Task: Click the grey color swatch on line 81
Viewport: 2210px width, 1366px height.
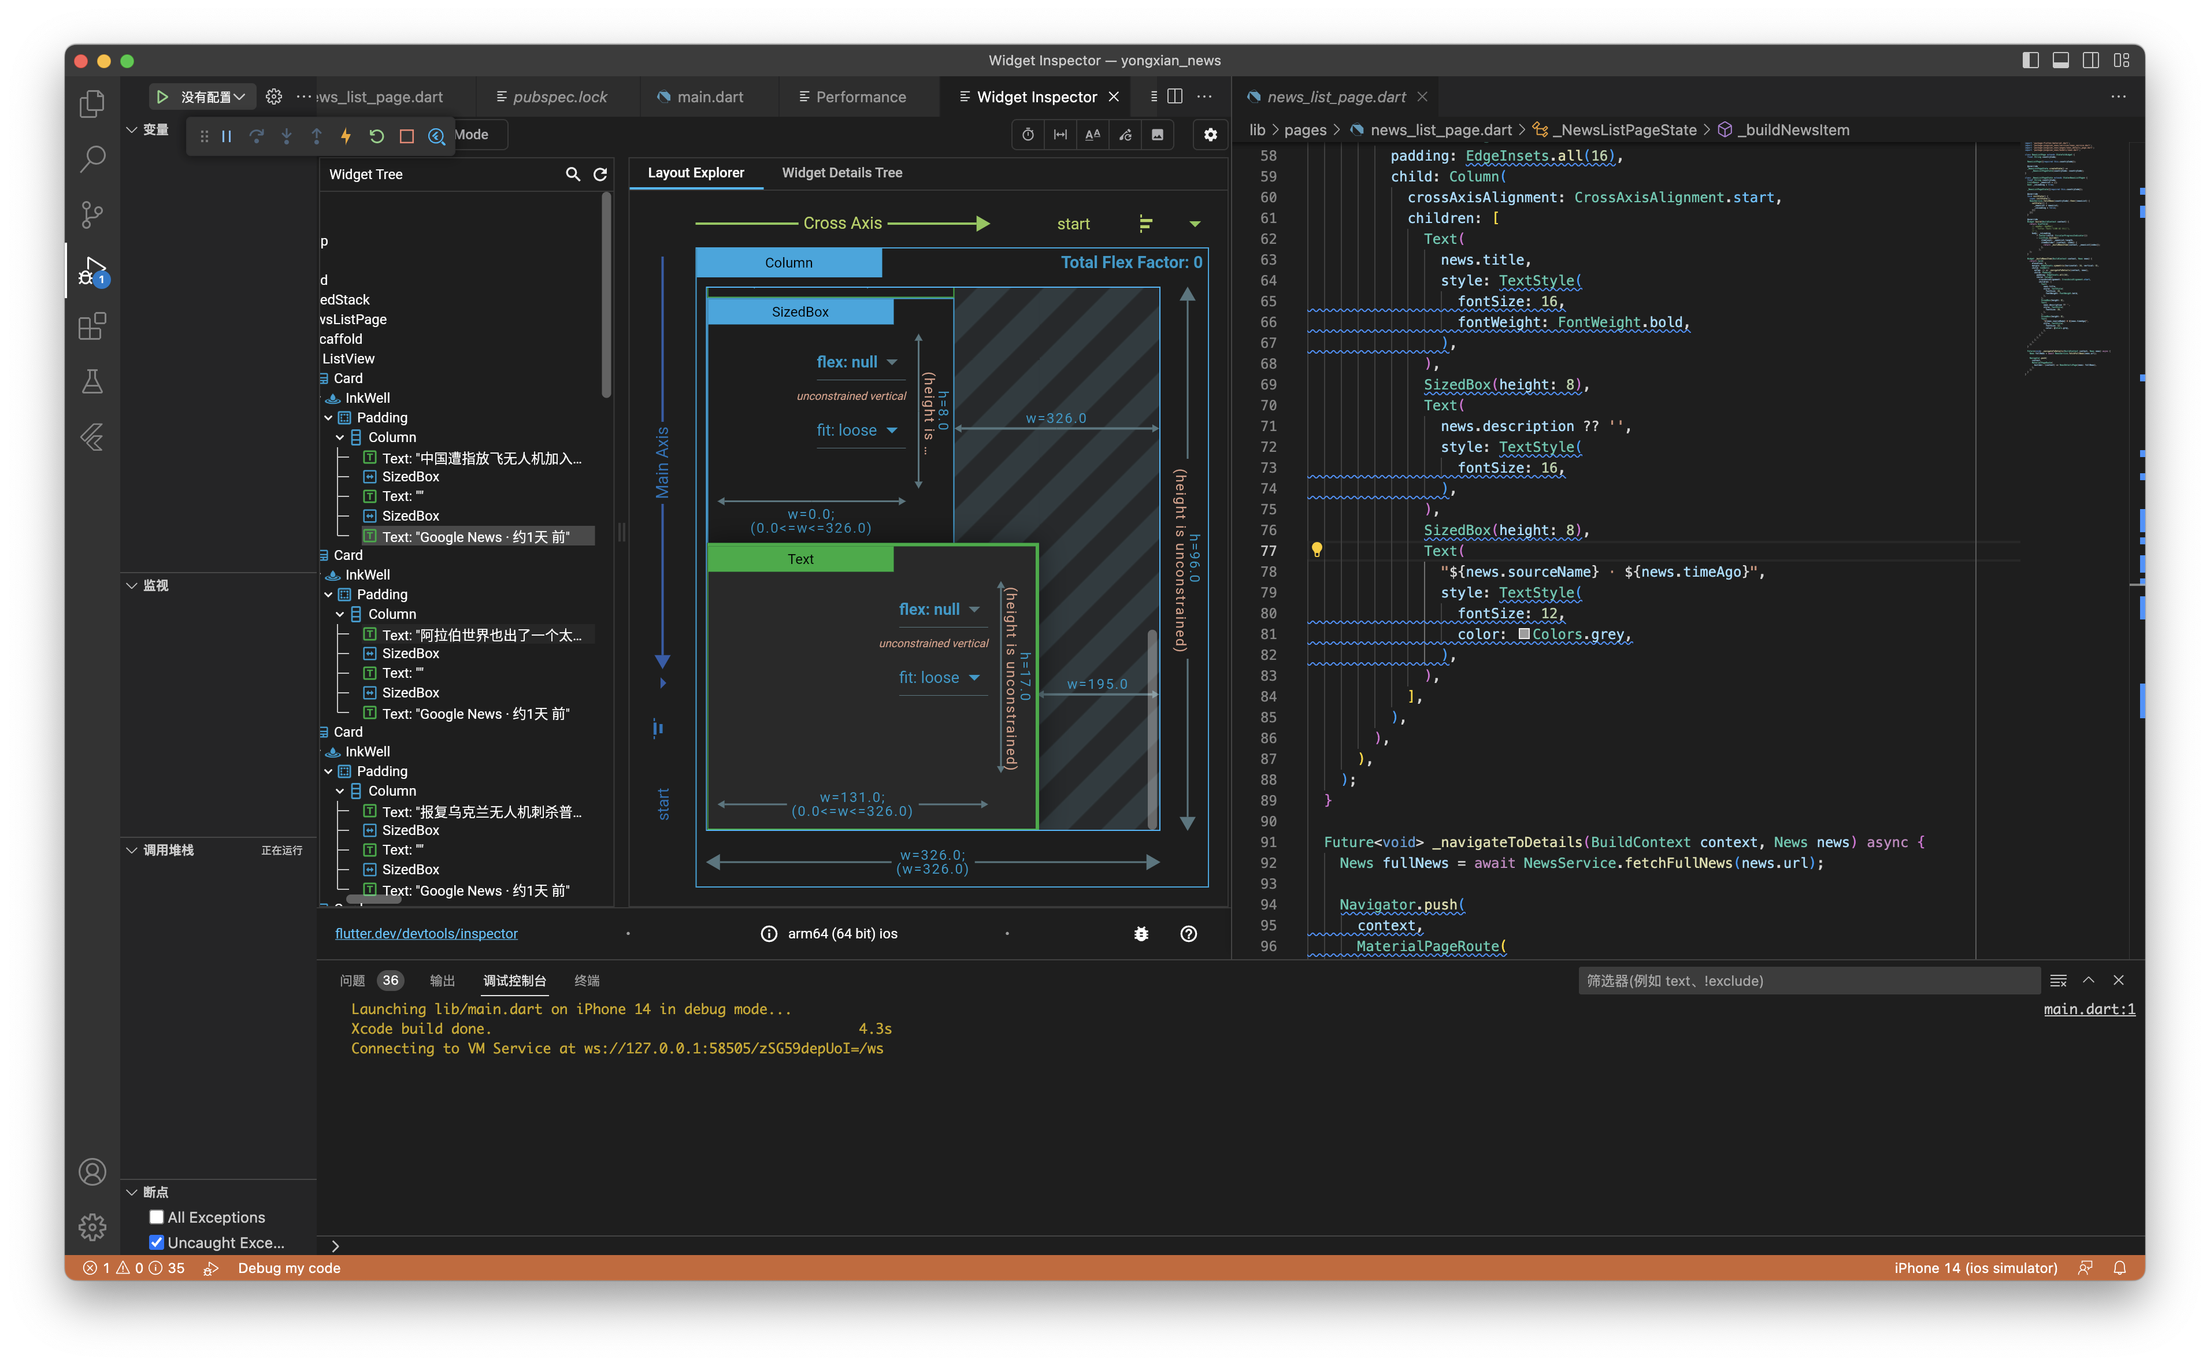Action: coord(1523,634)
